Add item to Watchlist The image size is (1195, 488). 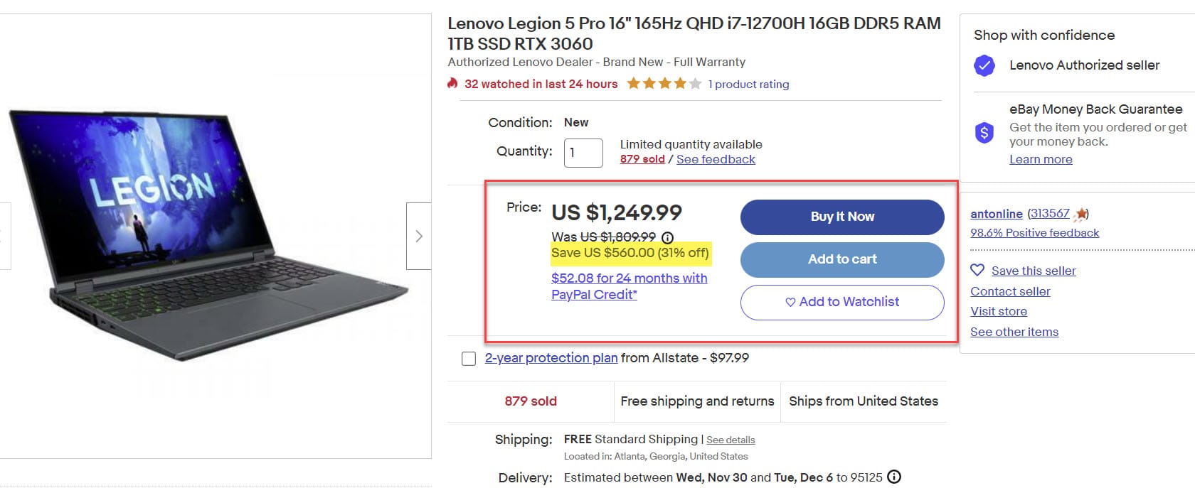click(842, 302)
